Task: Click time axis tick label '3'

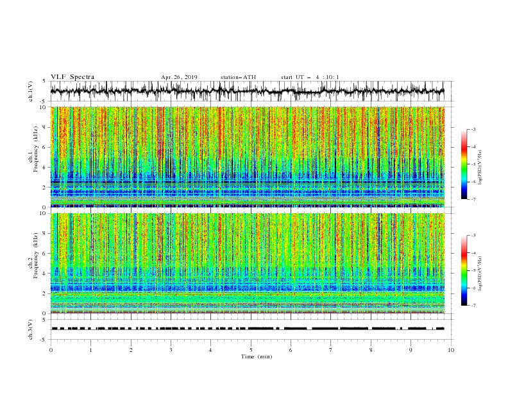Action: [x=171, y=350]
